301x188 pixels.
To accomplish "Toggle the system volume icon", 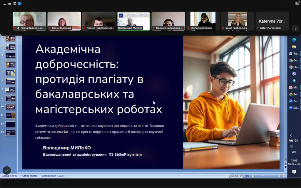I will click(x=296, y=140).
